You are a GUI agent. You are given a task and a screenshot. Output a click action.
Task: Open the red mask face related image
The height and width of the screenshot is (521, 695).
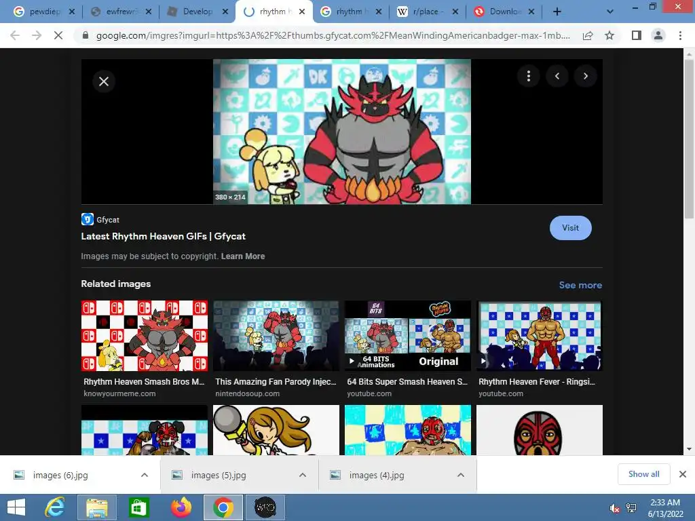[540, 429]
